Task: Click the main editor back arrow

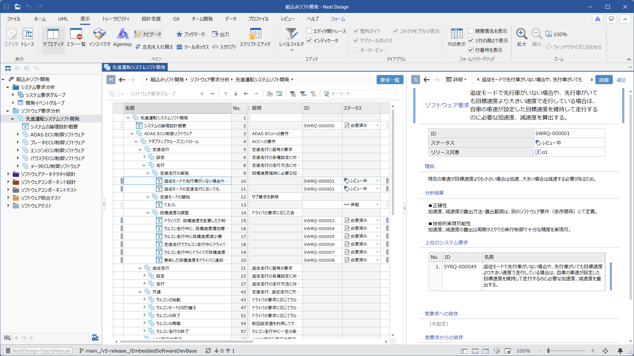Action: point(122,80)
